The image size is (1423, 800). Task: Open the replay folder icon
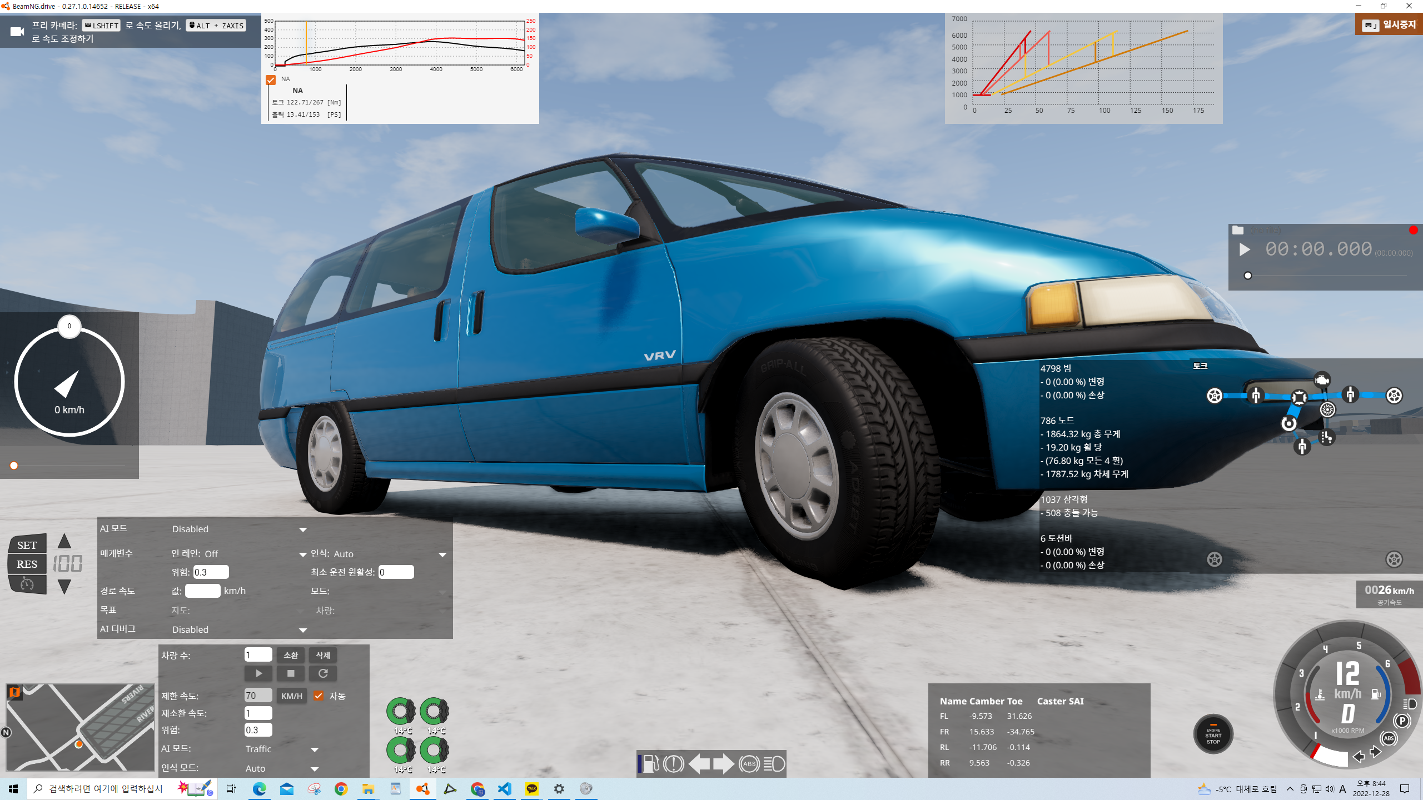1238,230
